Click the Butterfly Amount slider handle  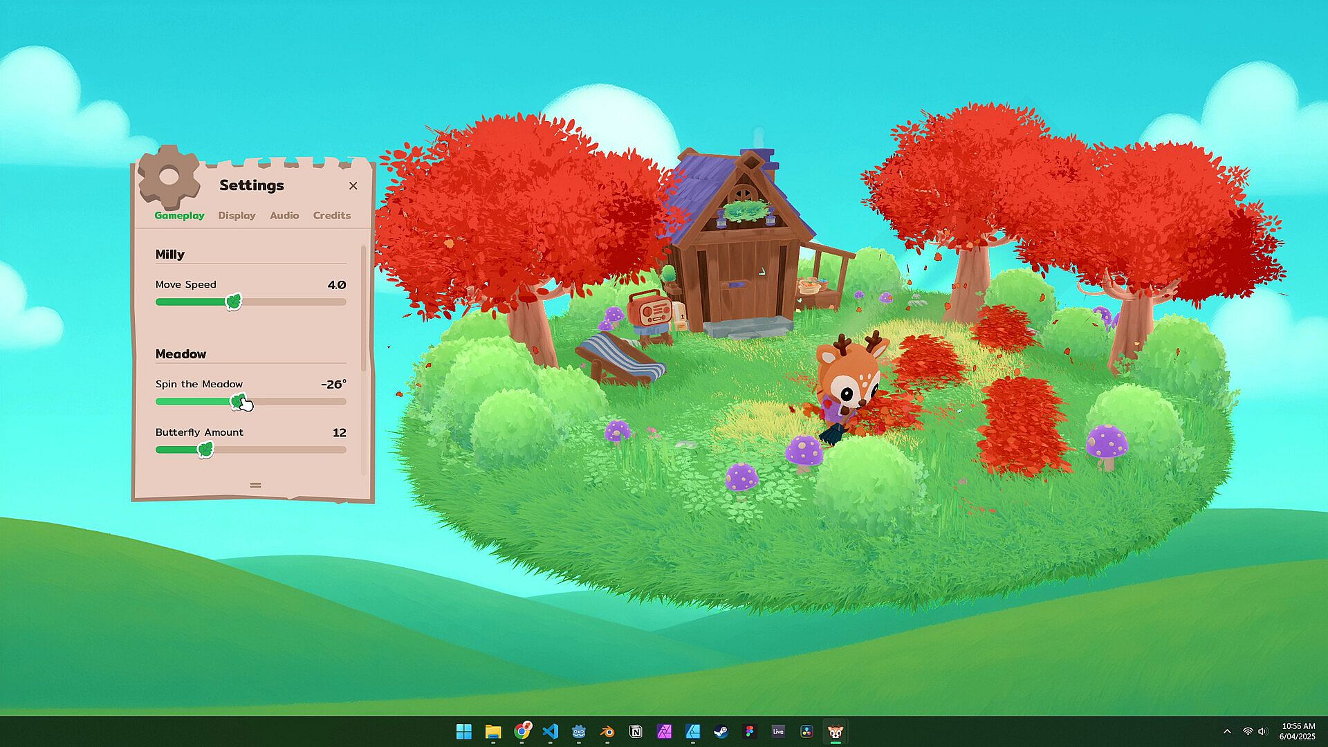click(205, 450)
